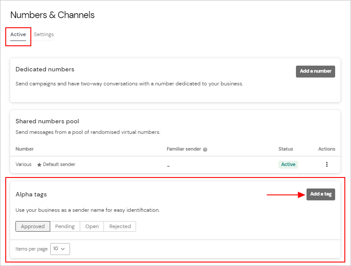Click the Familiar sender column header
The image size is (351, 266).
click(x=184, y=149)
